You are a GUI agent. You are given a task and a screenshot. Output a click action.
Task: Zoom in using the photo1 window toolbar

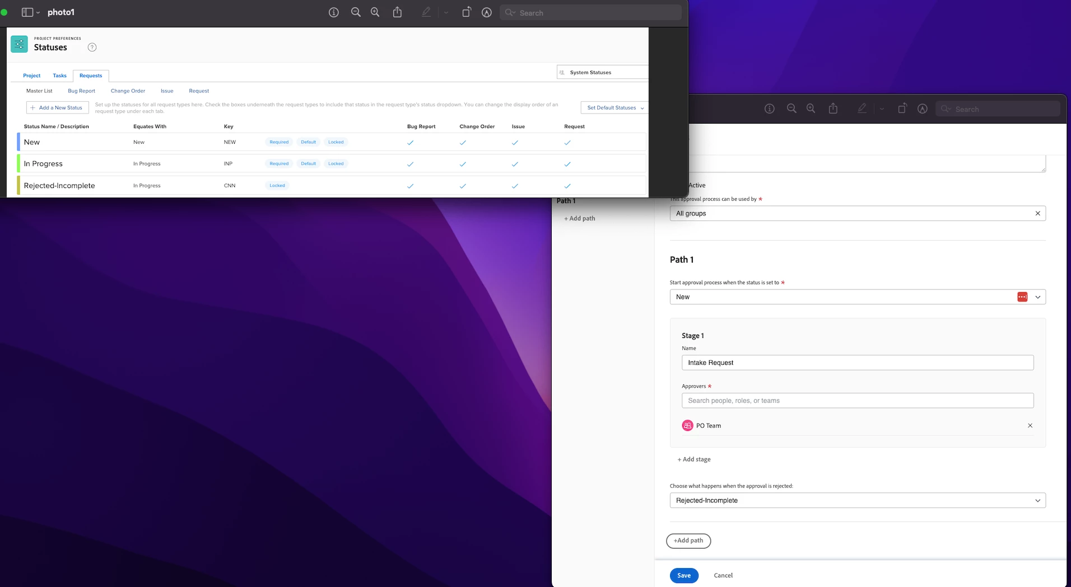tap(375, 12)
